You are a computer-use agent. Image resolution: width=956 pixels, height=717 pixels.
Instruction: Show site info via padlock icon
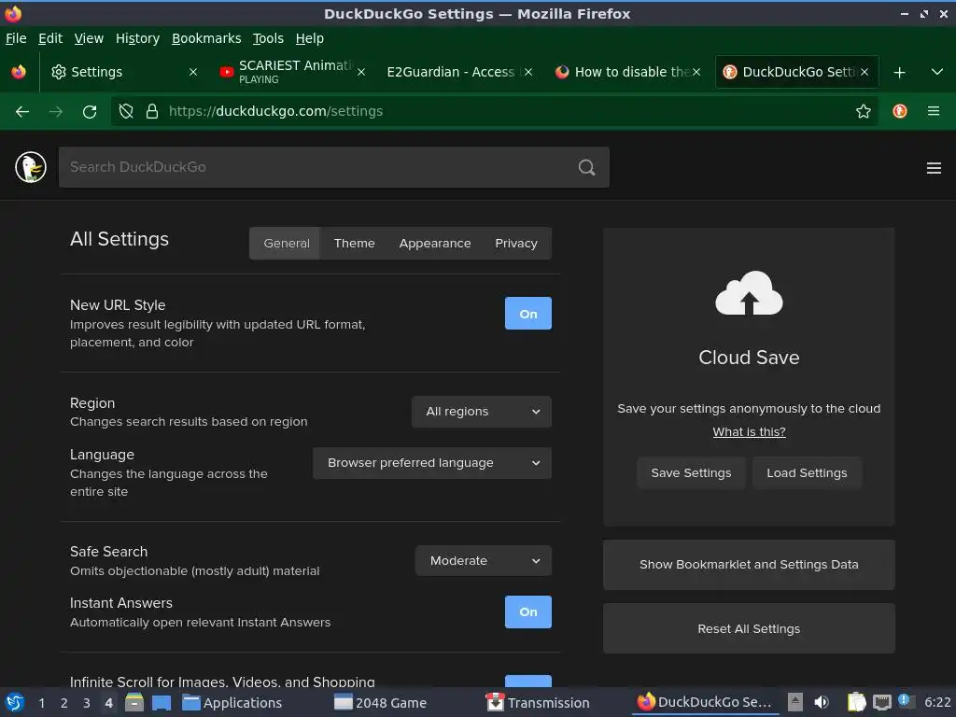point(152,111)
